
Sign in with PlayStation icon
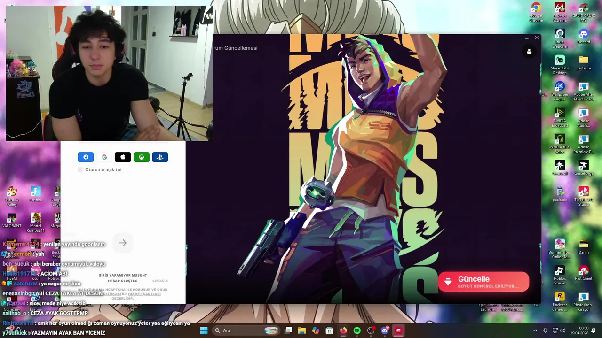tap(160, 157)
